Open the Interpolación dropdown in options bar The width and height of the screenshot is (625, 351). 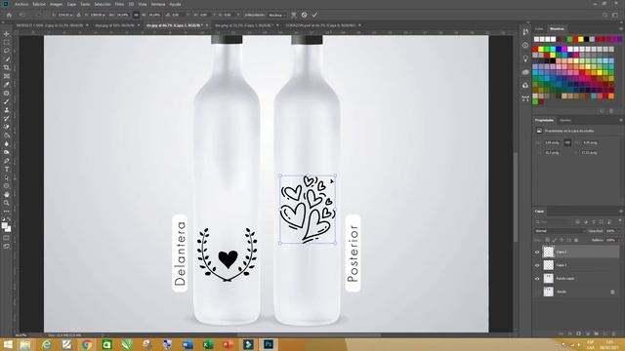pos(276,15)
